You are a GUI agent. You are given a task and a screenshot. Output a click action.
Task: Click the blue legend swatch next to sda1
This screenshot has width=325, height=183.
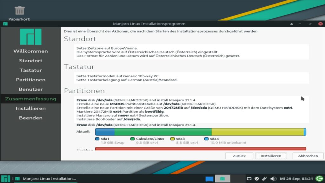click(x=97, y=139)
